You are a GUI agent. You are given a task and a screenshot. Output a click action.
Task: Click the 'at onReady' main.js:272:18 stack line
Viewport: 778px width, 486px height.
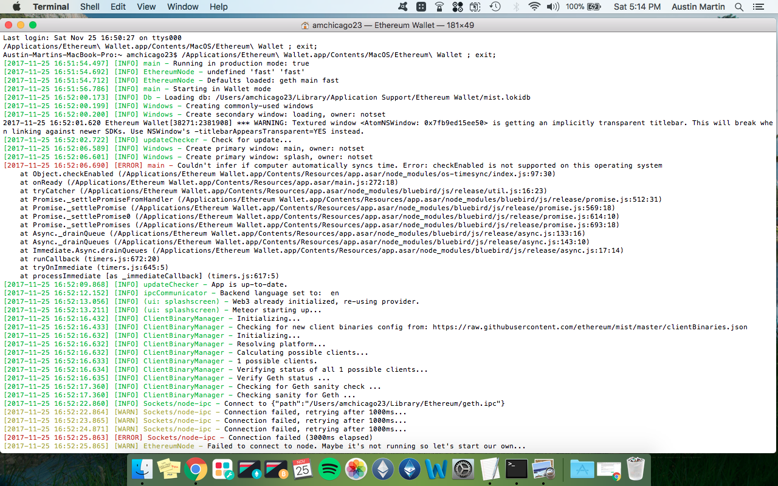point(209,182)
